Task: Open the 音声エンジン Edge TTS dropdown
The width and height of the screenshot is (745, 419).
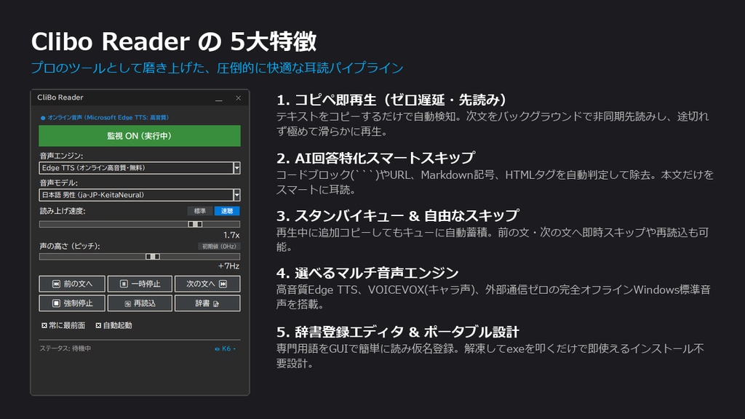Action: click(x=139, y=168)
